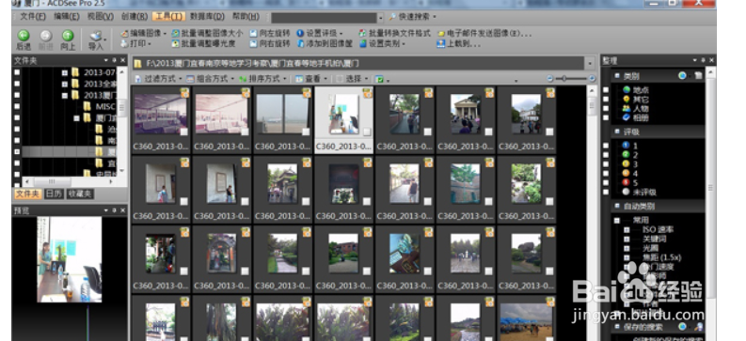The image size is (746, 341).
Task: Open 编辑图像 (Edit Image) tool
Action: click(x=143, y=34)
